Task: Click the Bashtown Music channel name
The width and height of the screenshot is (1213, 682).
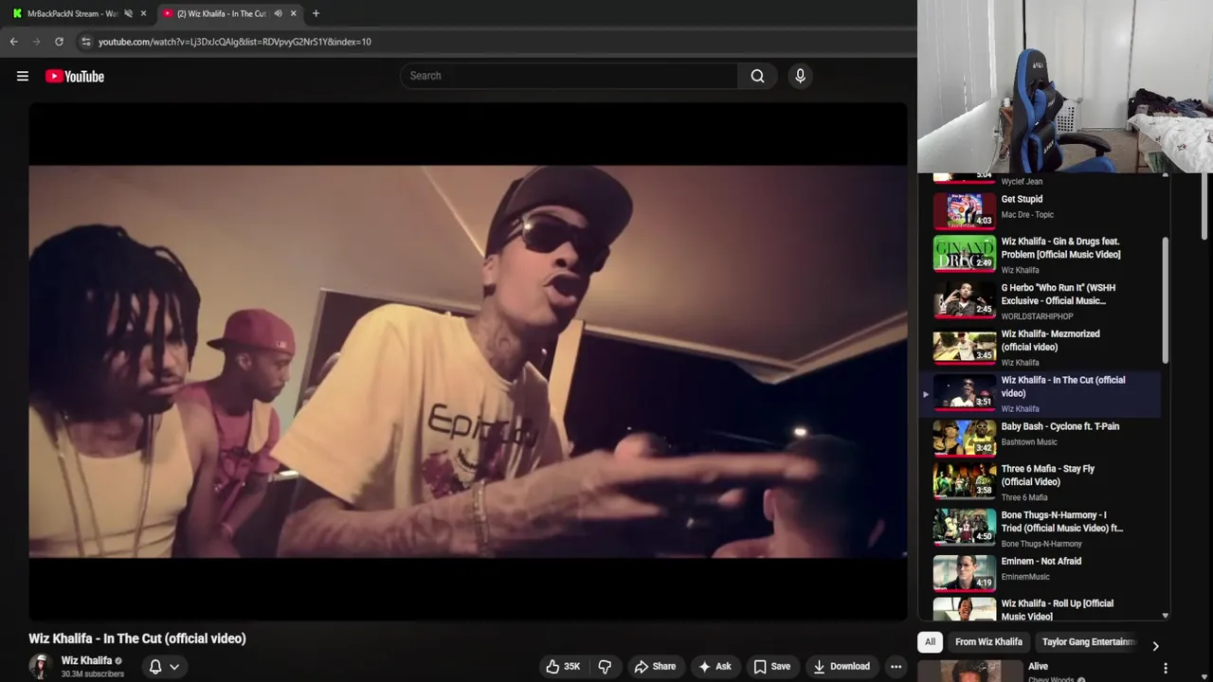Action: (x=1029, y=442)
